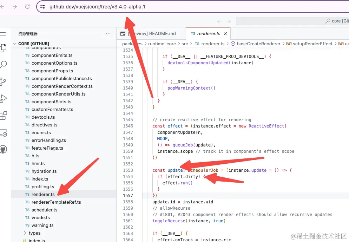Open componentPublicInstance.ts file

pos(62,79)
